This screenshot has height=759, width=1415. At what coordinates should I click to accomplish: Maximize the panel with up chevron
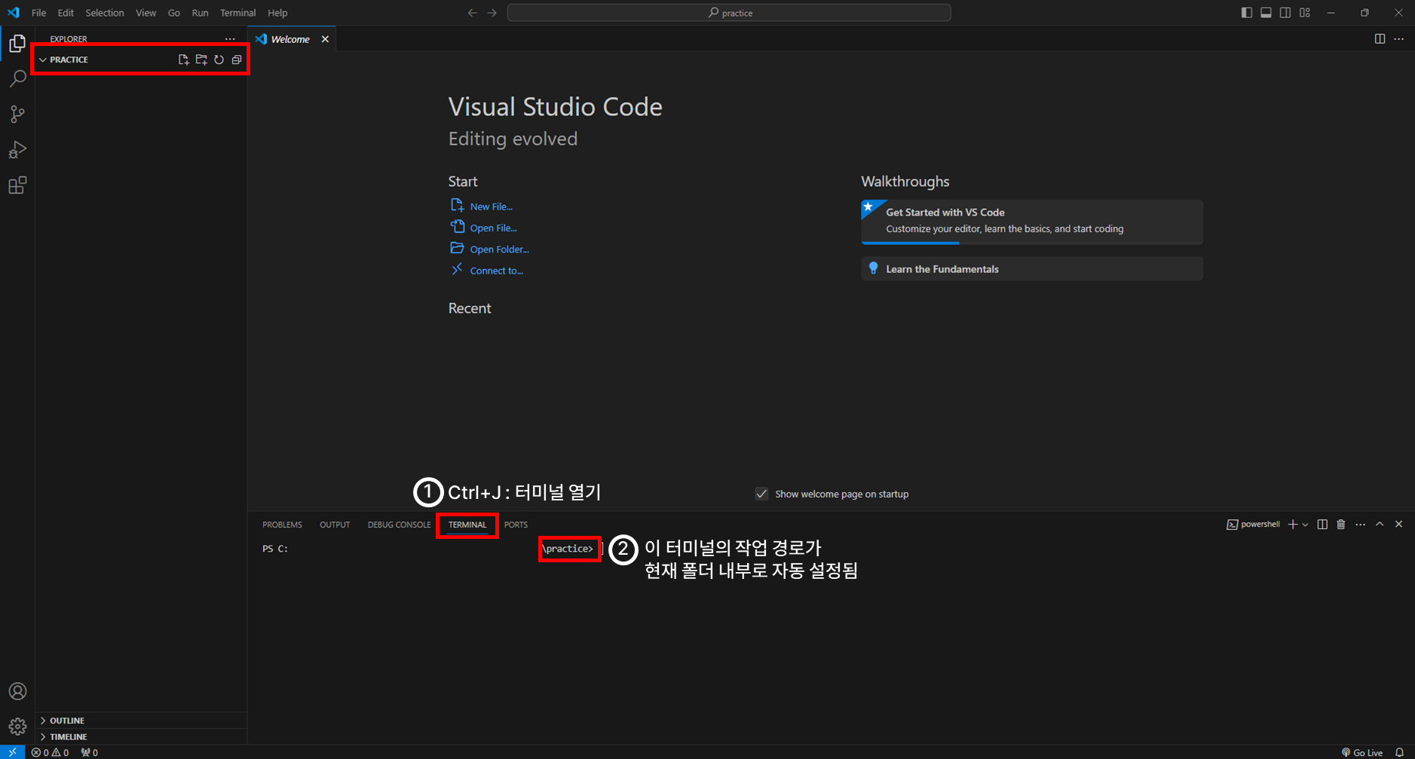(x=1380, y=525)
